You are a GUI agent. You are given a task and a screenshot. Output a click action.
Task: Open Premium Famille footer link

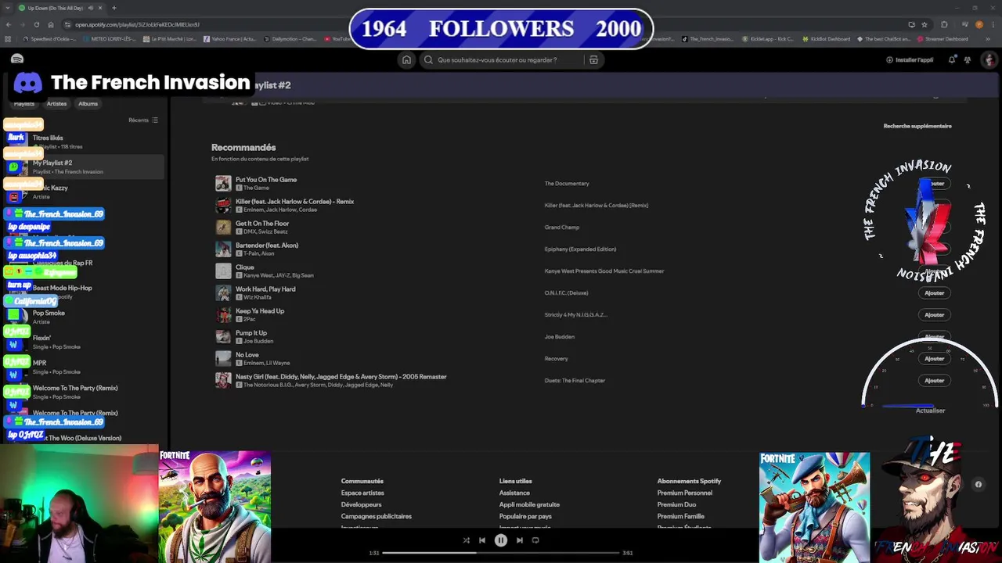[x=680, y=516]
